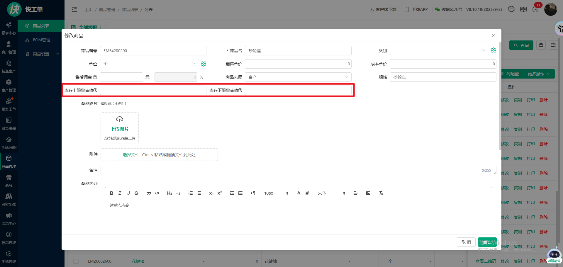This screenshot has width=563, height=267.
Task: Click the text color picker icon in editor
Action: click(x=299, y=193)
